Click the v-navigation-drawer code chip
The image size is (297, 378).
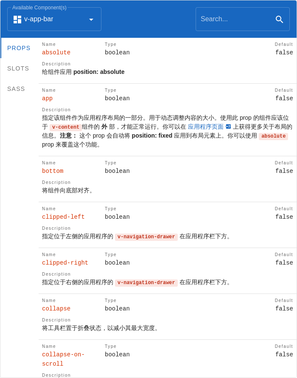click(x=146, y=237)
